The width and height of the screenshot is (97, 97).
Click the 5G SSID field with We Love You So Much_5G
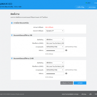tap(55, 43)
